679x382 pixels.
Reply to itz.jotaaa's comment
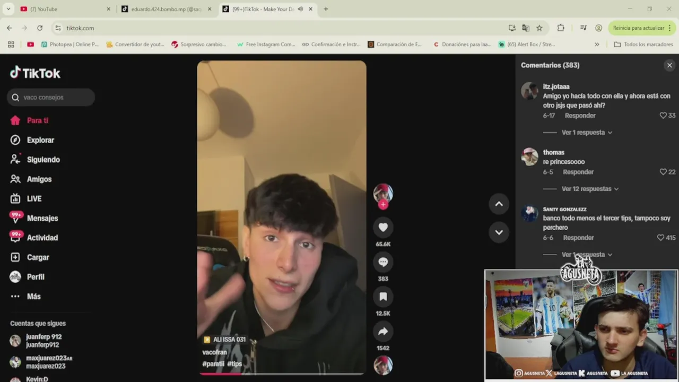(580, 116)
